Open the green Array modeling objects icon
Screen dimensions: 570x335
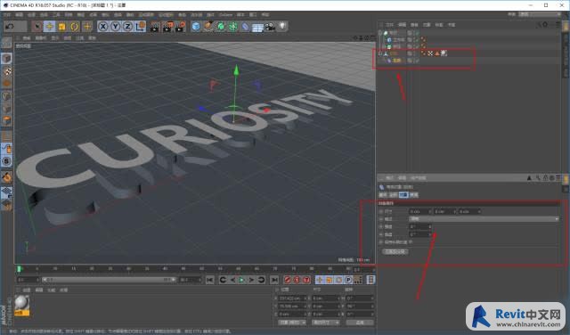coord(233,27)
